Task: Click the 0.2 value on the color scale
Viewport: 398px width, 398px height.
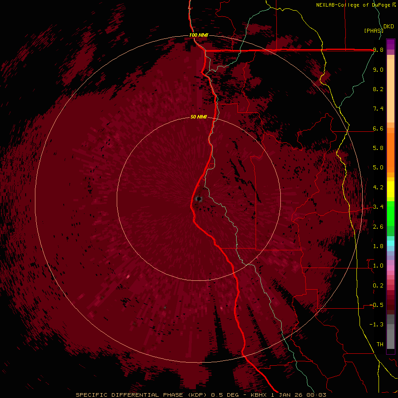Action: (378, 286)
